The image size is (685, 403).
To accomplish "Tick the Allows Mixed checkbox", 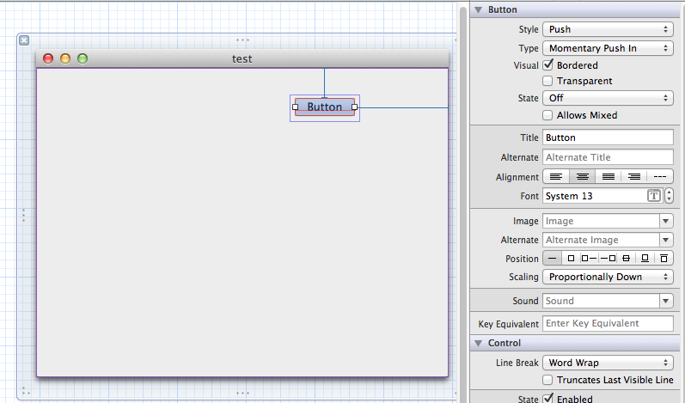I will [x=547, y=115].
